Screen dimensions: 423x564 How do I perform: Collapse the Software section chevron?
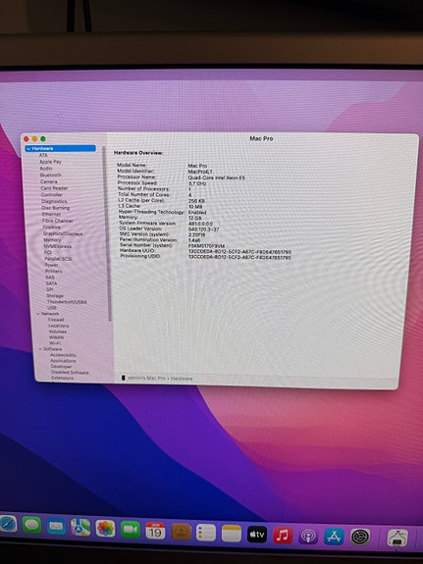point(40,349)
